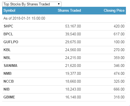Screen dimensions: 130x106
Task: Open the NCCB stock symbol link
Action: click(9, 82)
